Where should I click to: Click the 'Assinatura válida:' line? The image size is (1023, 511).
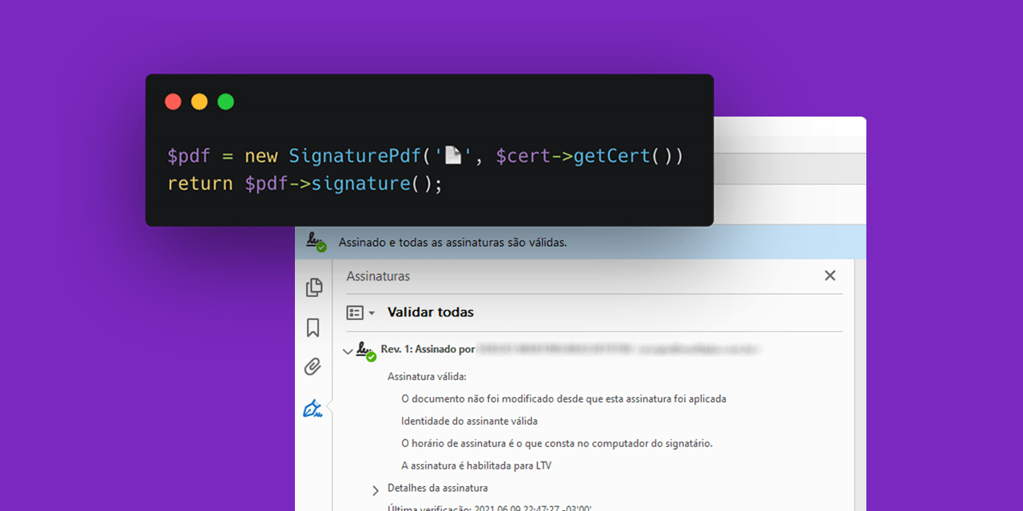click(x=427, y=376)
